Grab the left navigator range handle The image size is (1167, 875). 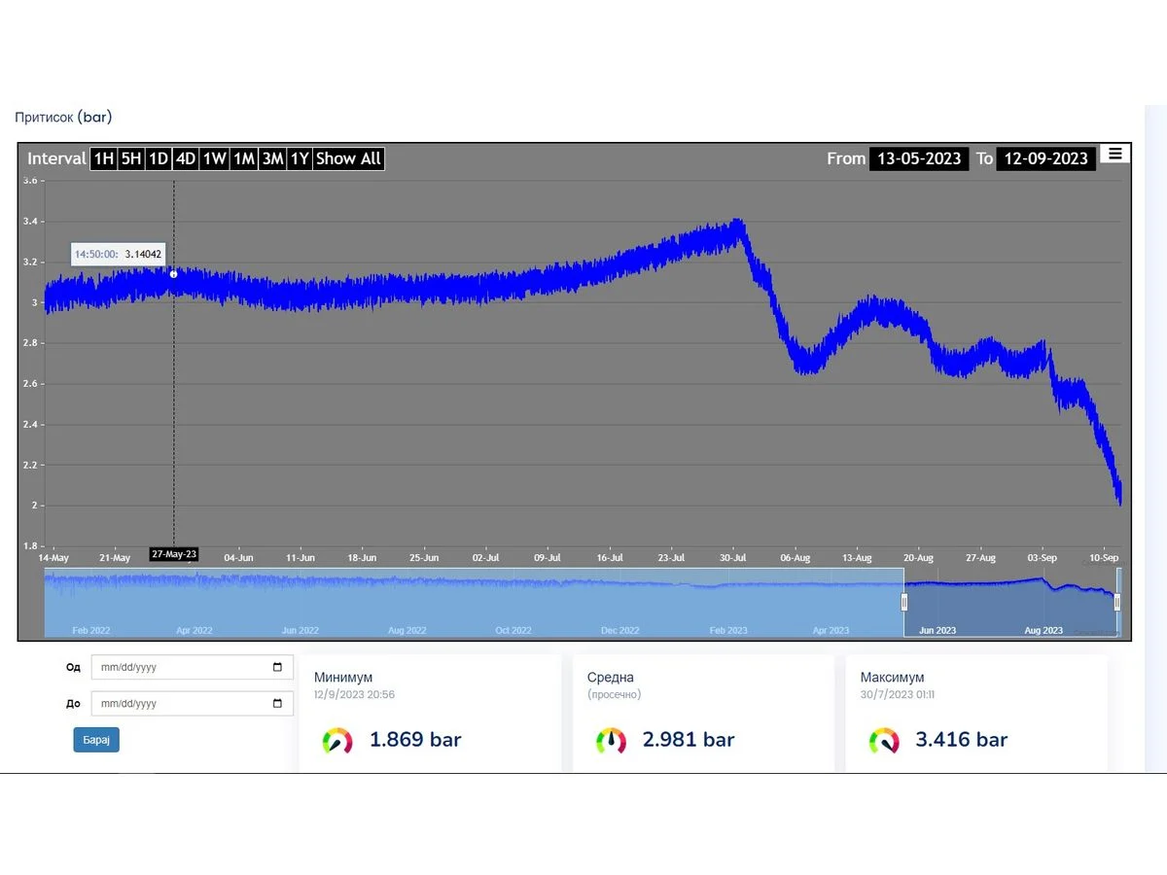point(904,602)
